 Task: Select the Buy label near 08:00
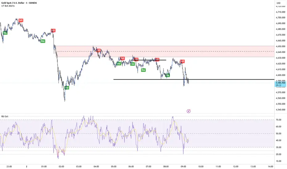click(x=168, y=75)
